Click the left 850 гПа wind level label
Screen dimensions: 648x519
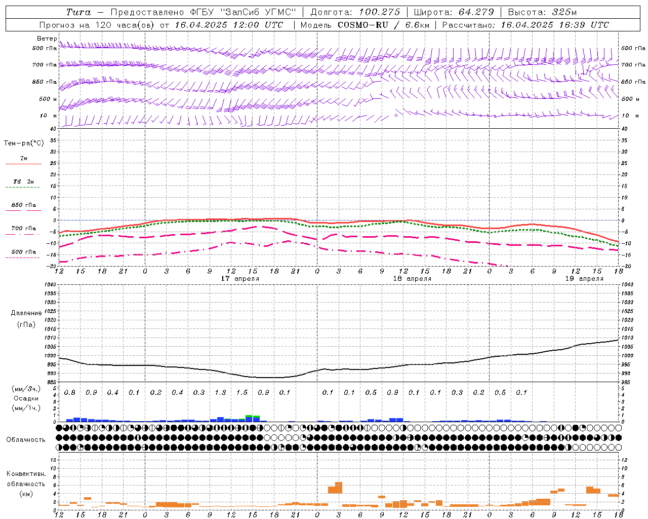(45, 82)
